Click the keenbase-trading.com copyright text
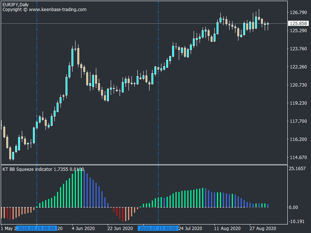 tap(44, 10)
